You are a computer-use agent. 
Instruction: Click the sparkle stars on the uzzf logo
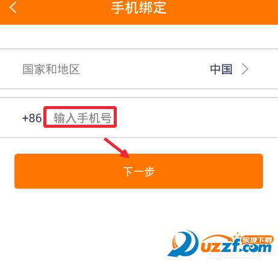[236, 236]
